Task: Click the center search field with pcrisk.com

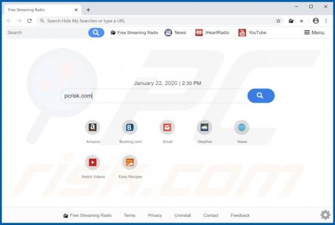Action: click(x=154, y=96)
